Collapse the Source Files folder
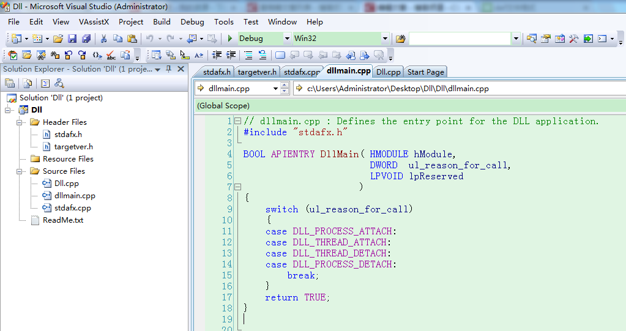The image size is (626, 331). (19, 171)
